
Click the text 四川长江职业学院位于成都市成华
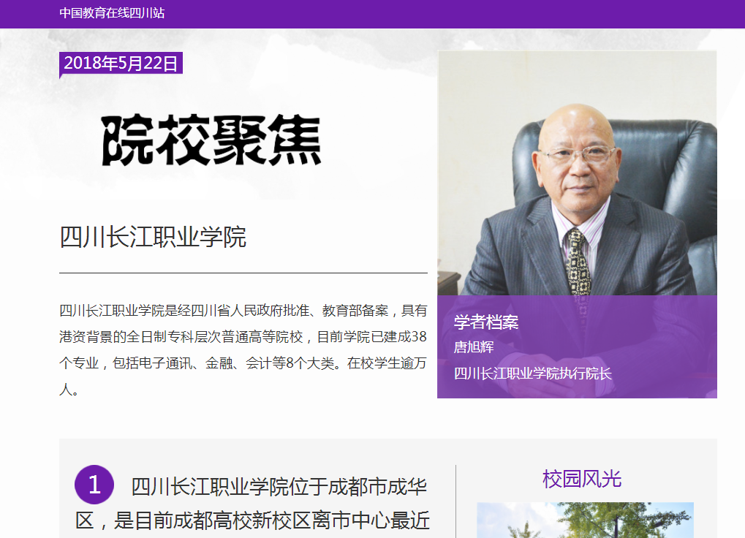pos(279,487)
